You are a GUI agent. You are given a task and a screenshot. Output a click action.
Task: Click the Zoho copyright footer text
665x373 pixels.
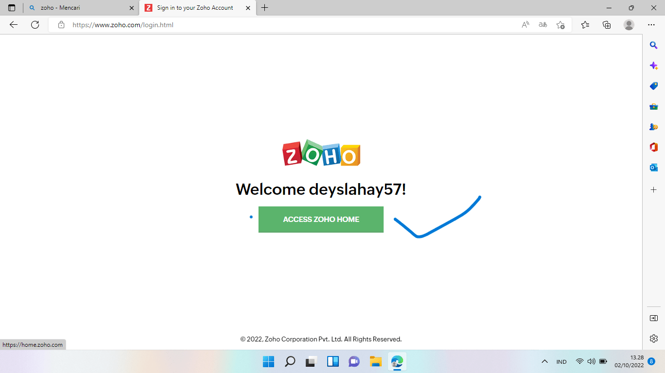[x=321, y=339]
